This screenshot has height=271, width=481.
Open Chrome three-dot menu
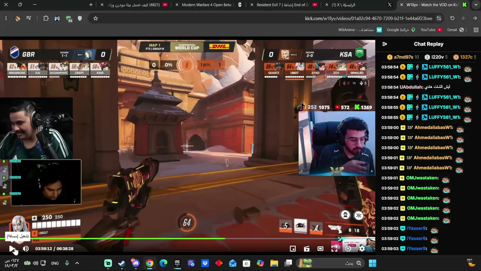pos(6,18)
